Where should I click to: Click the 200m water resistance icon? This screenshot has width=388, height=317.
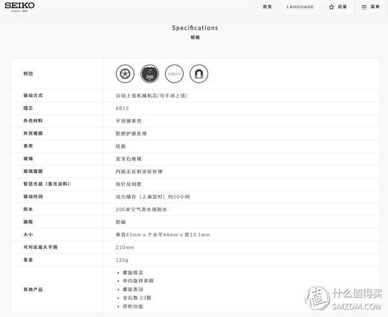click(149, 74)
